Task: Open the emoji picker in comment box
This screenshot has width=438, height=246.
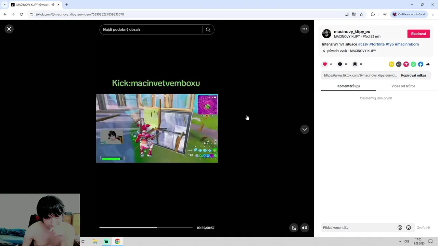Action: 409,228
